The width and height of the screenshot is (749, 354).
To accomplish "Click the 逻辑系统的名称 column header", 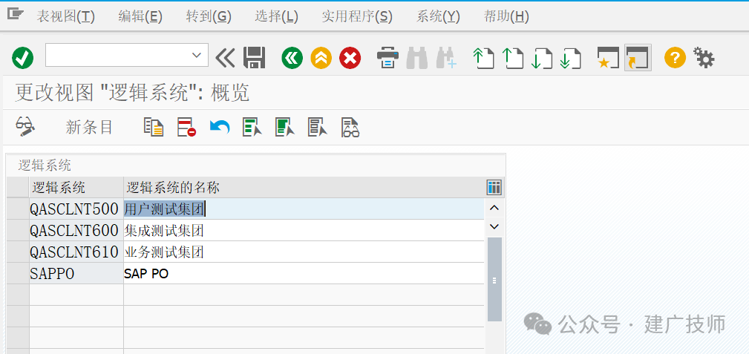I will (304, 187).
